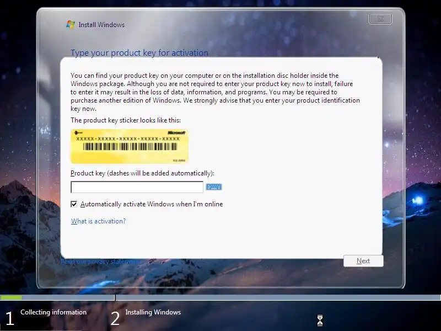Click the 'Installing Windows' step label

coord(153,312)
